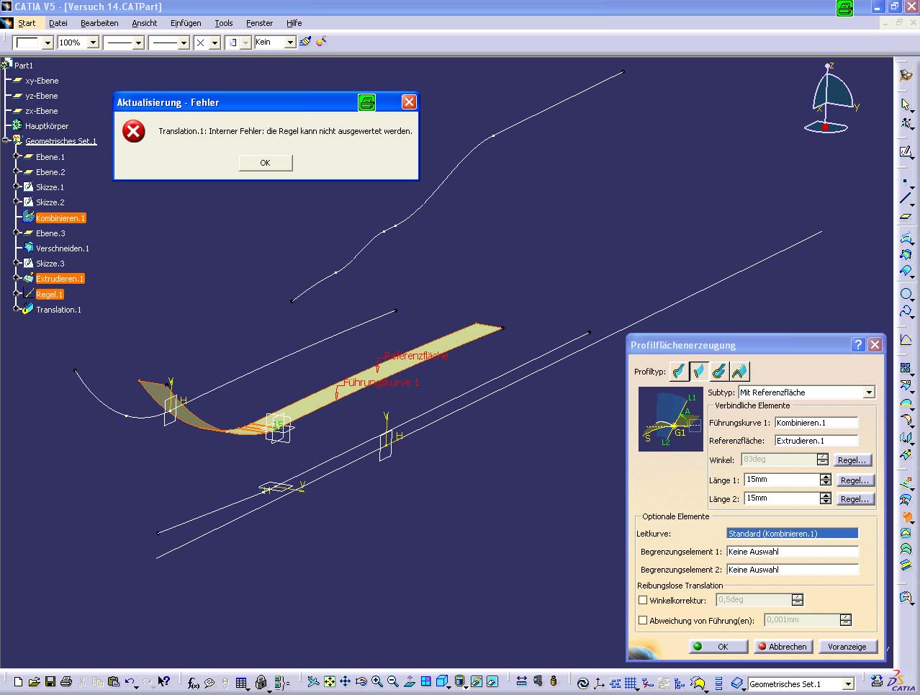
Task: Open a file with the folder icon
Action: click(34, 681)
